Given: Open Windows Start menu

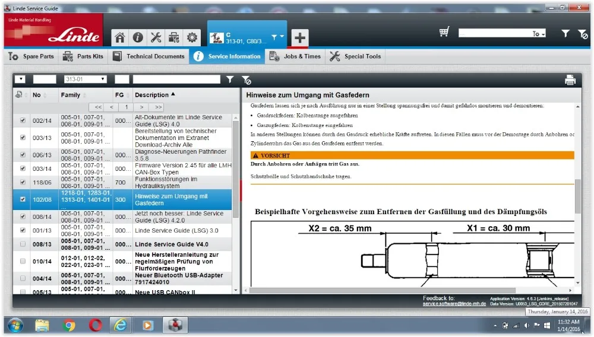Looking at the screenshot, I should 15,325.
